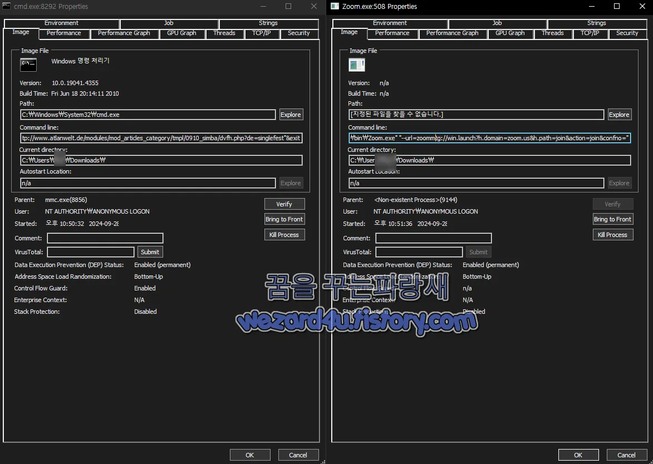Open TCP/IP tab in cmd.exe window

[261, 33]
